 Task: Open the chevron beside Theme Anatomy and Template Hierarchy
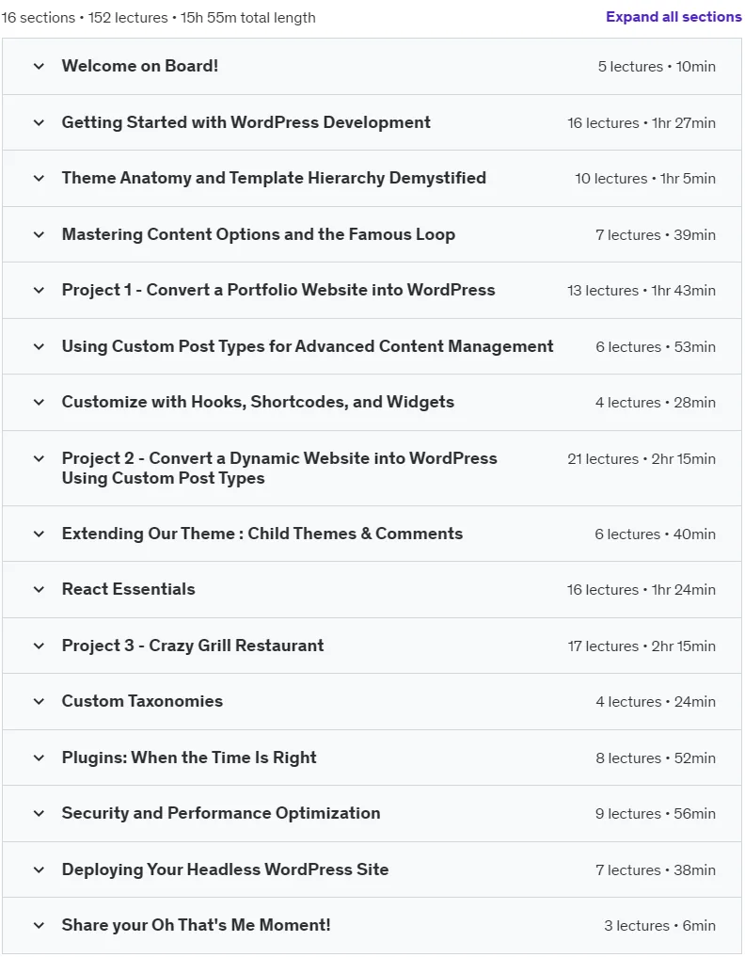coord(40,178)
